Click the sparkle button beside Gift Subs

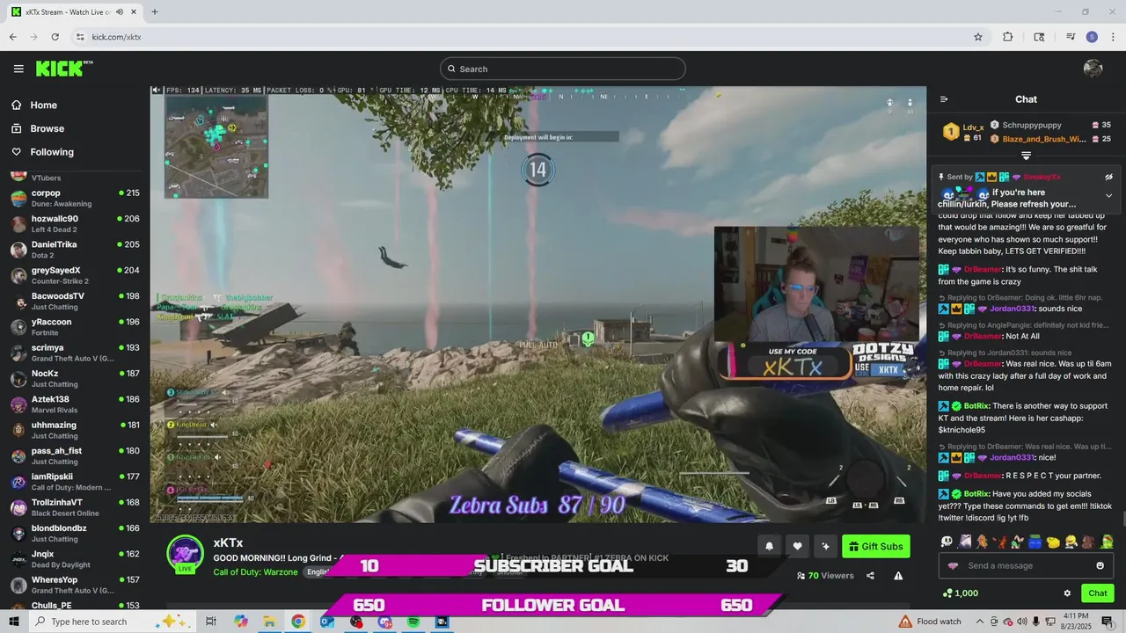click(825, 546)
